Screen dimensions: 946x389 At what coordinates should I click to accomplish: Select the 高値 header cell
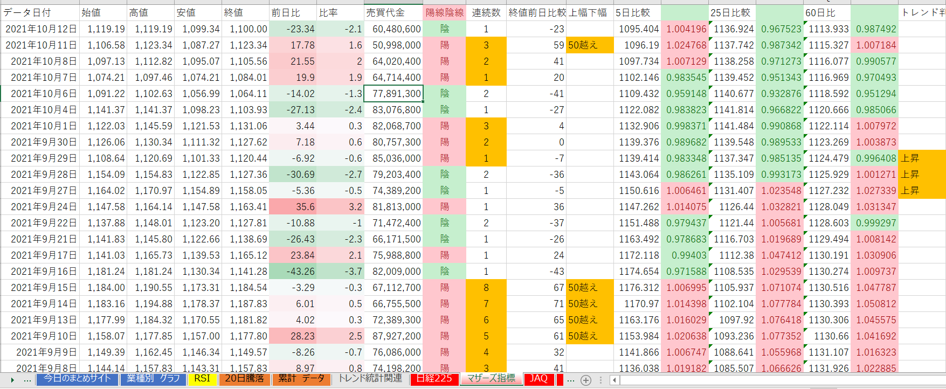click(x=150, y=13)
